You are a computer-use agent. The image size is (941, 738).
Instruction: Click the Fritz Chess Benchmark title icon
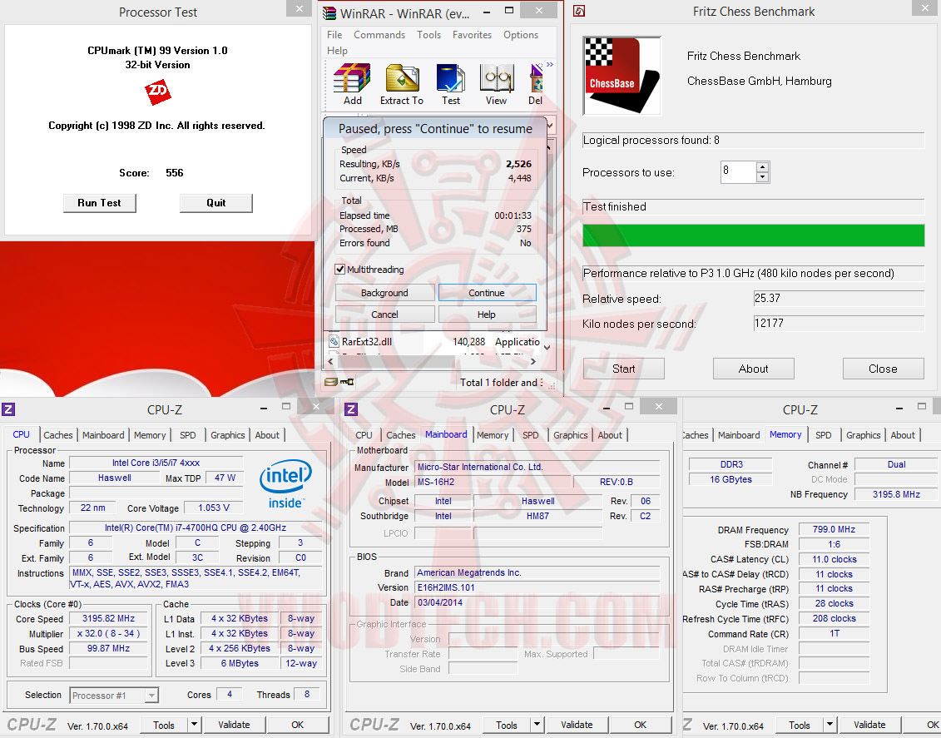[x=579, y=11]
